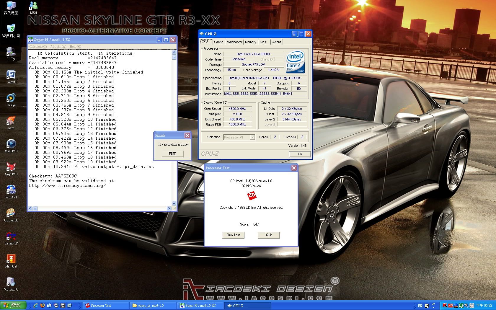Viewport: 496px width, 310px height.
Task: Click the Bus Speed 450.0 MHz value
Action: point(237,119)
